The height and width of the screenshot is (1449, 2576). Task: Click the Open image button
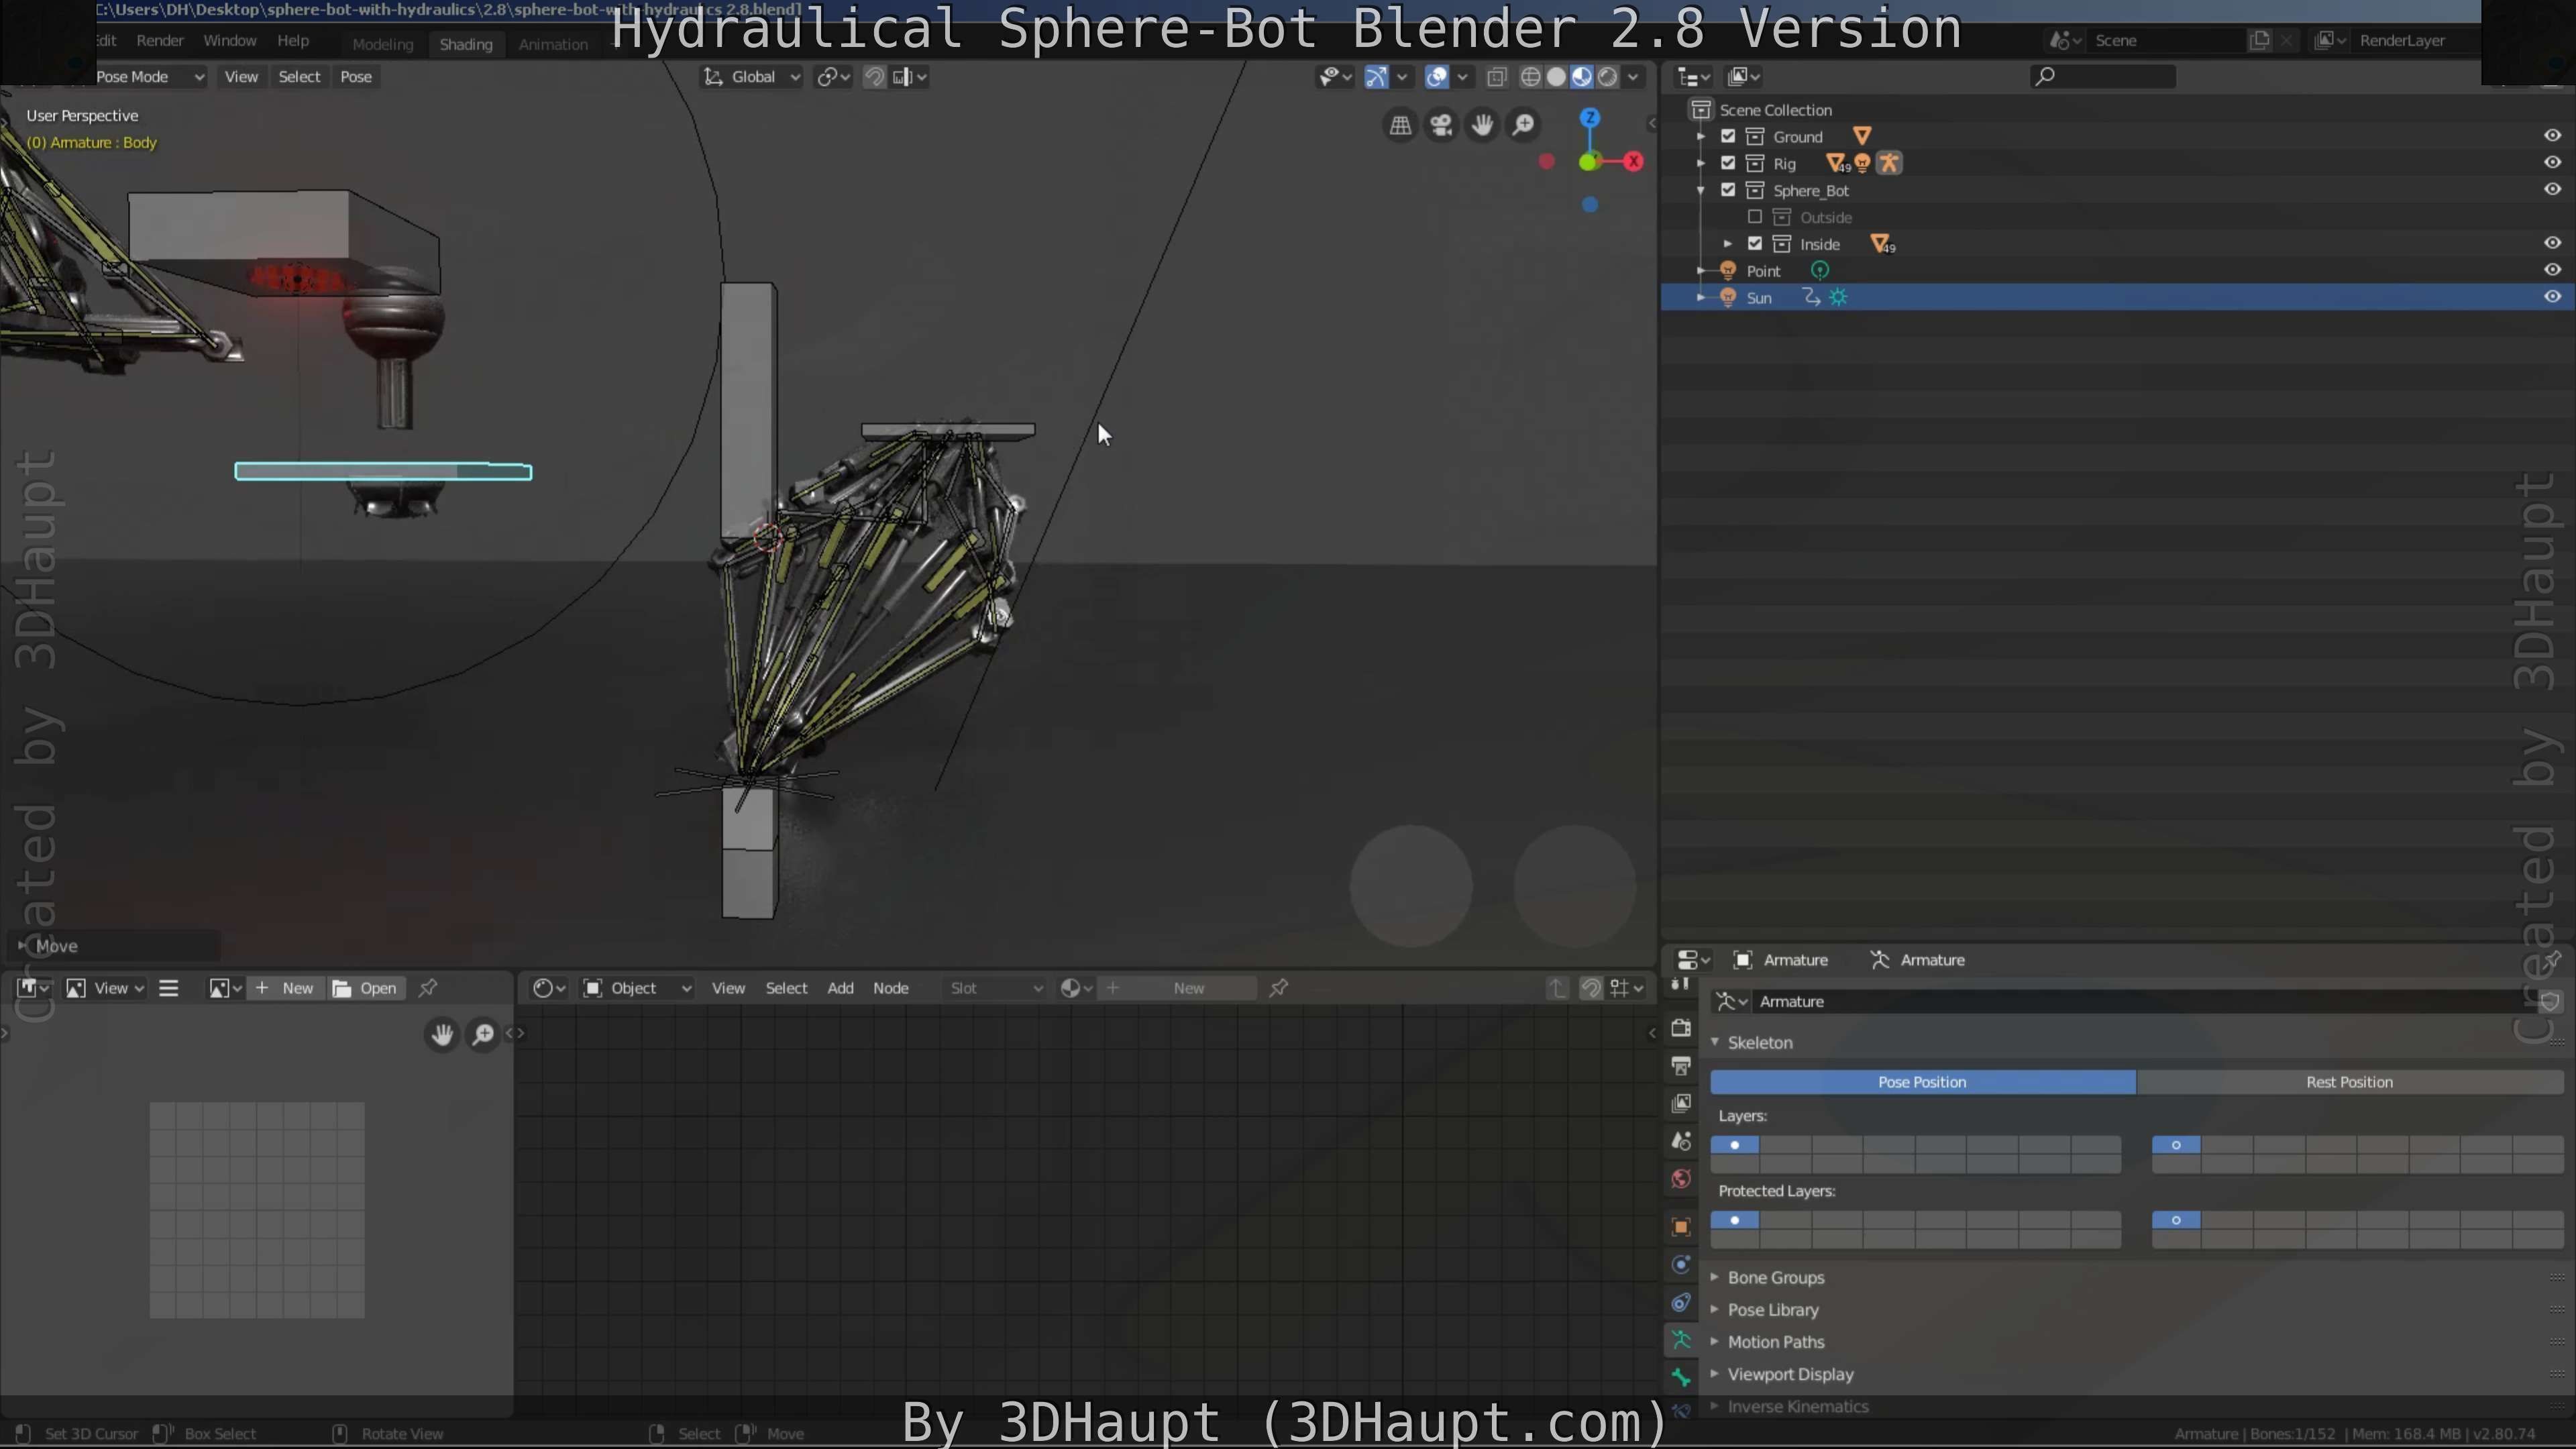365,988
